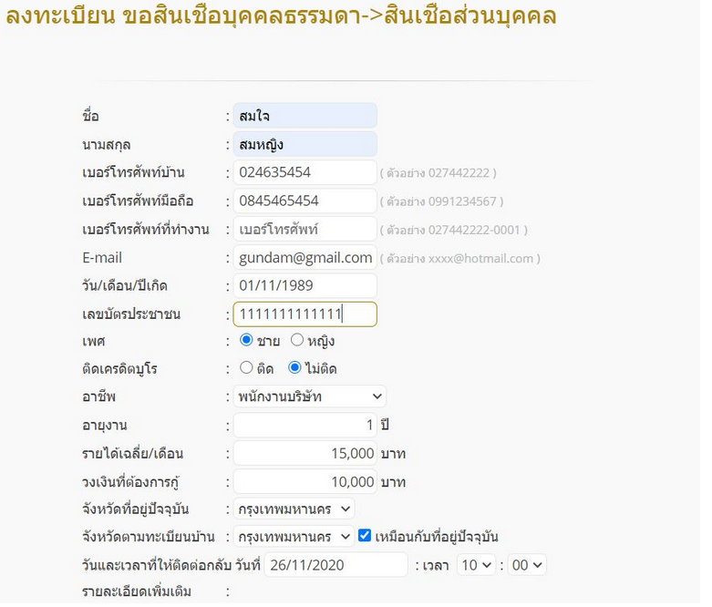Click the date of birth field

(x=304, y=287)
